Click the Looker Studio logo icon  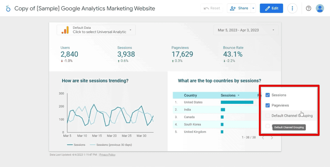[x=8, y=8]
